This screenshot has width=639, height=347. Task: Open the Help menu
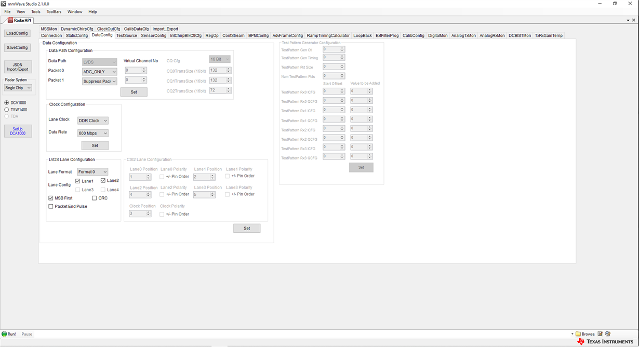[92, 11]
